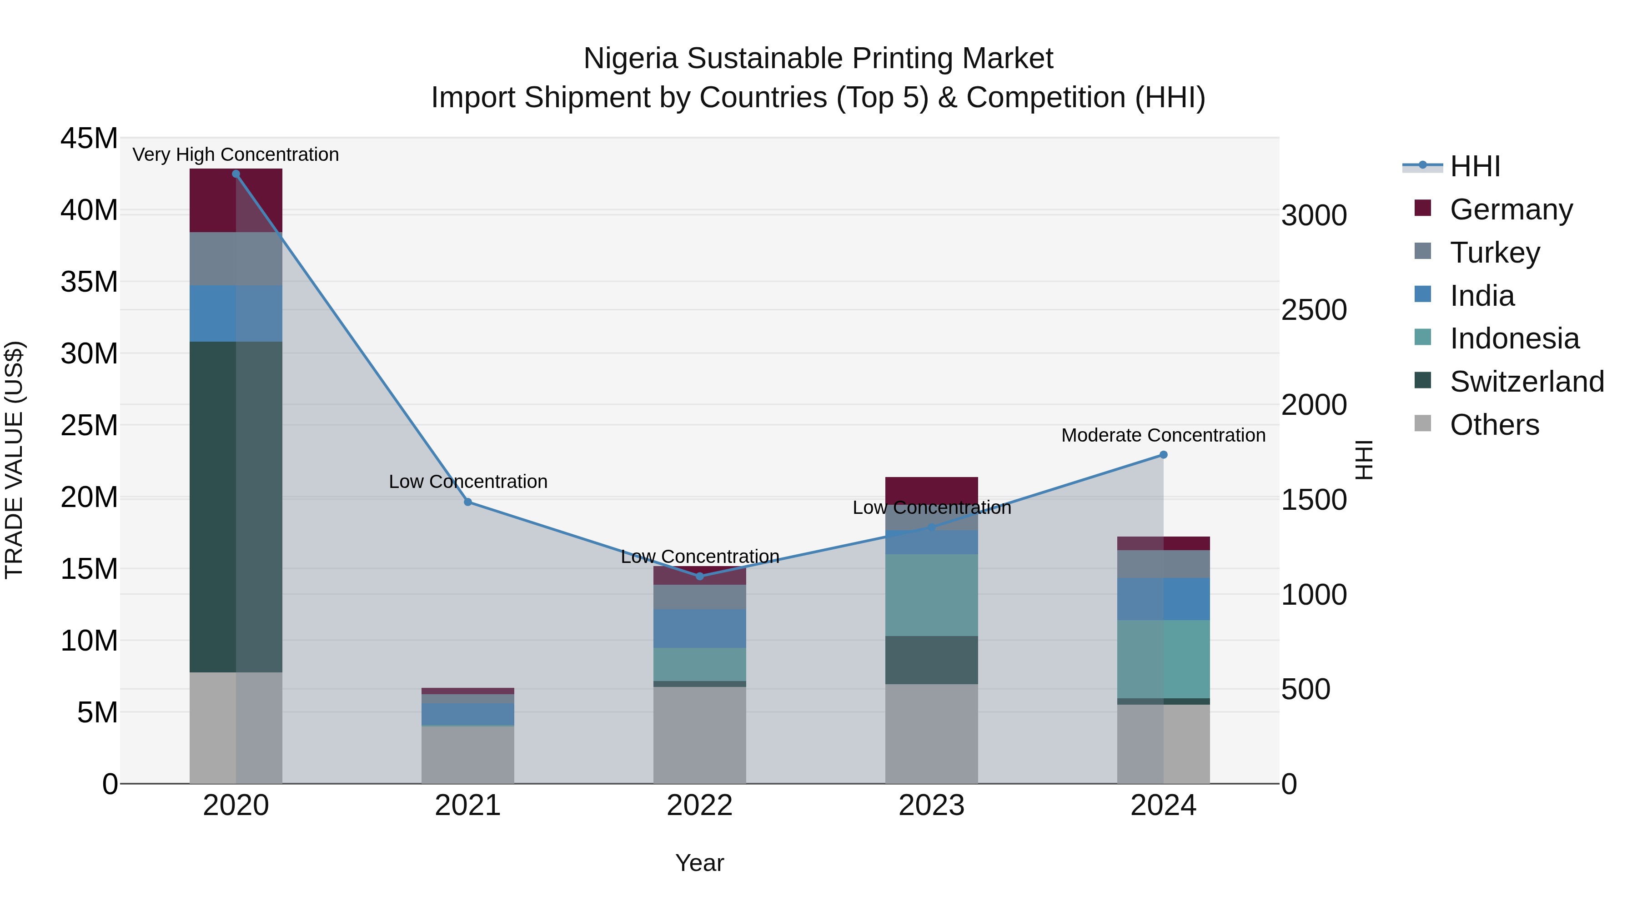Click the HHI data point for 2024
Image resolution: width=1637 pixels, height=920 pixels.
pos(1164,455)
